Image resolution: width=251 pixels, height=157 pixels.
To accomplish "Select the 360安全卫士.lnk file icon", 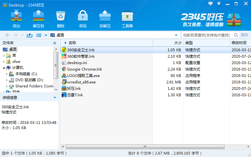I will pos(64,50).
